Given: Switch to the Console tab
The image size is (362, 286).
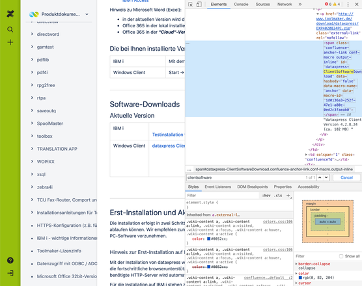Looking at the screenshot, I should pyautogui.click(x=241, y=5).
